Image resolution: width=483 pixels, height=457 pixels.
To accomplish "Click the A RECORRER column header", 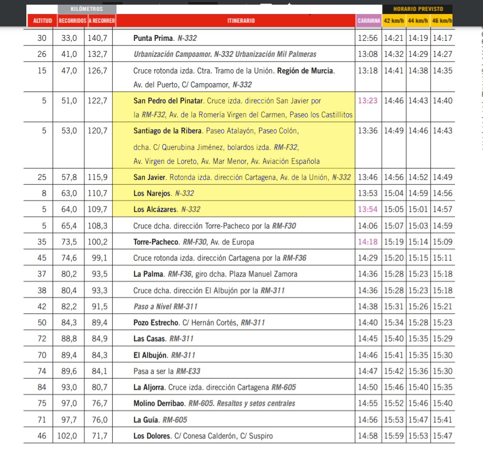I will pyautogui.click(x=102, y=21).
